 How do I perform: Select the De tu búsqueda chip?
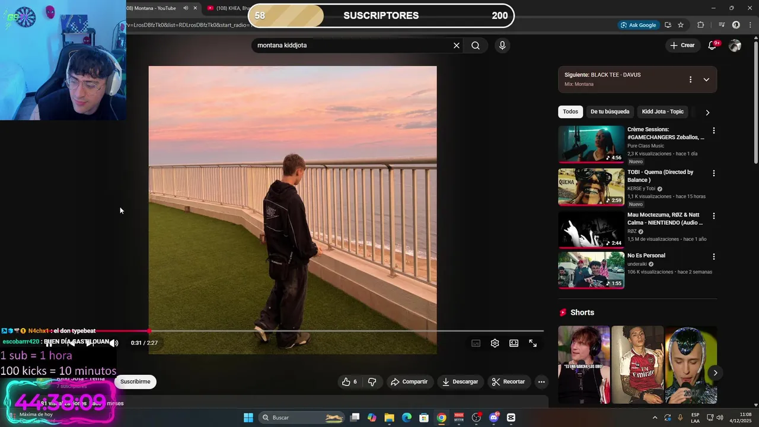click(x=610, y=111)
